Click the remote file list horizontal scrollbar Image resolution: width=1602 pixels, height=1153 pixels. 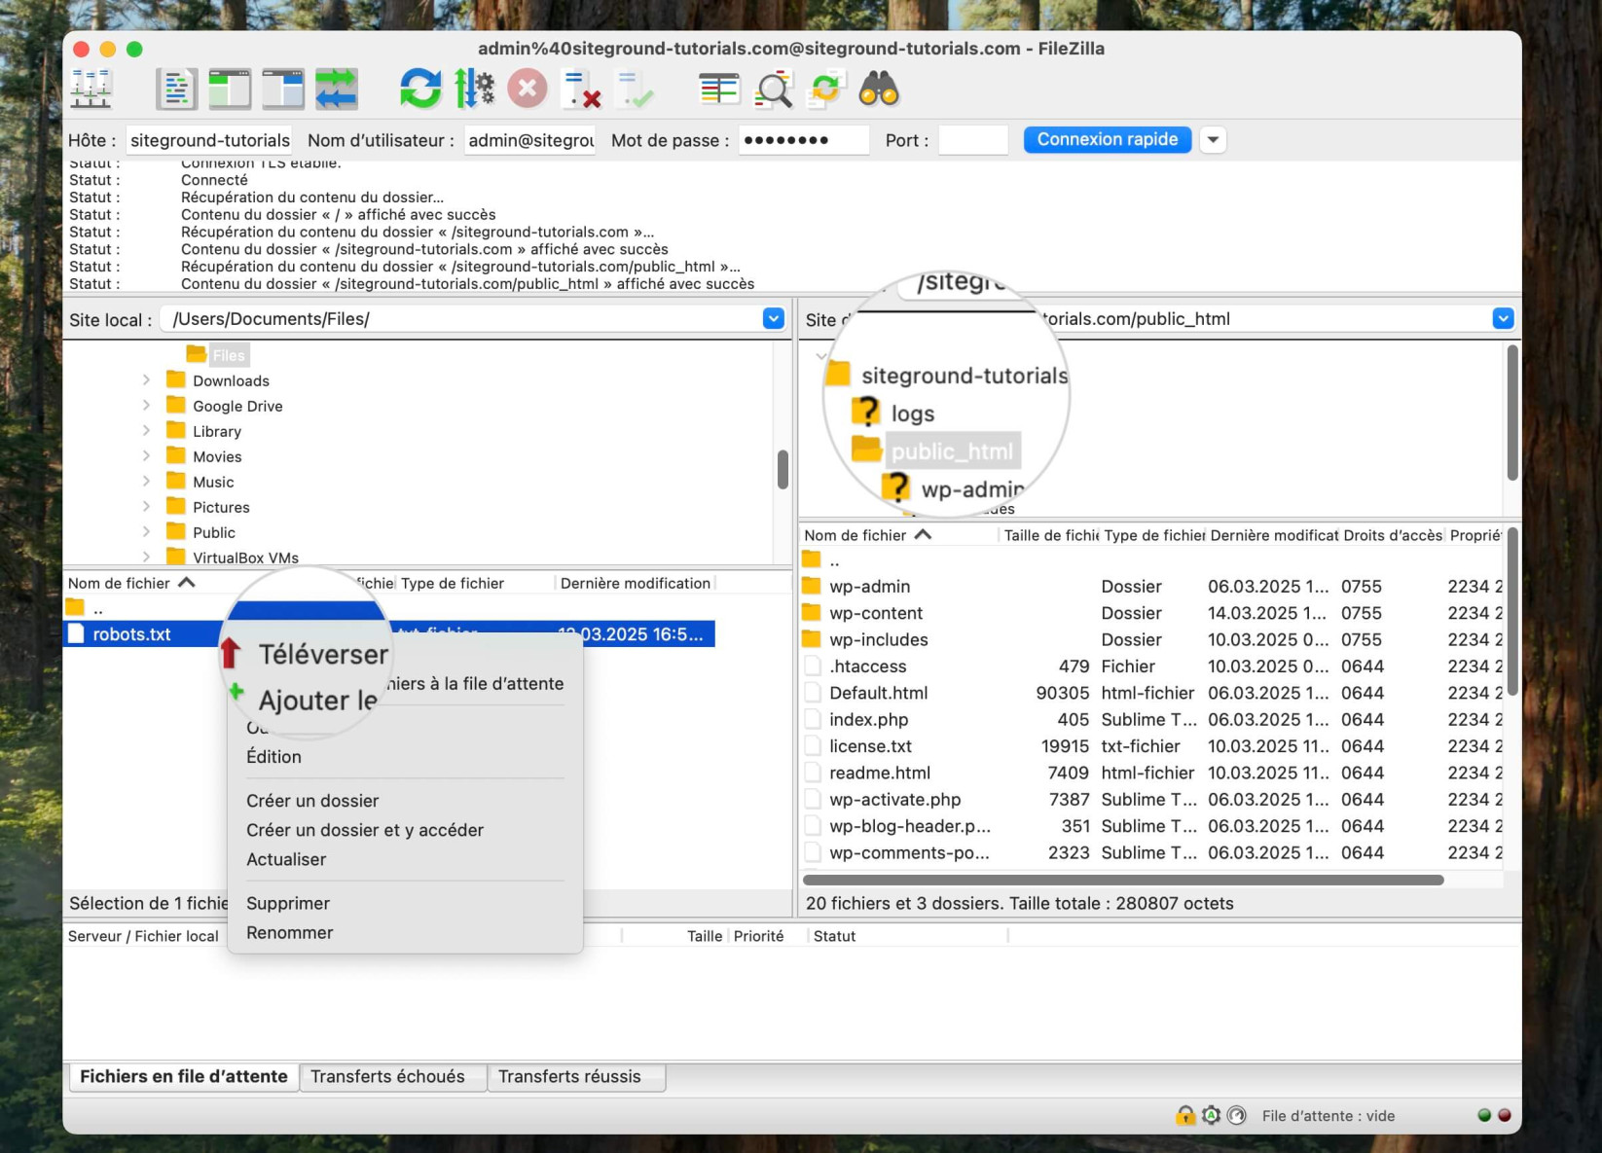click(1123, 880)
